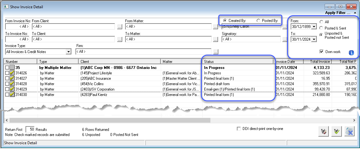Sort by the Type column header
This screenshot has width=360, height=149.
pyautogui.click(x=58, y=61)
